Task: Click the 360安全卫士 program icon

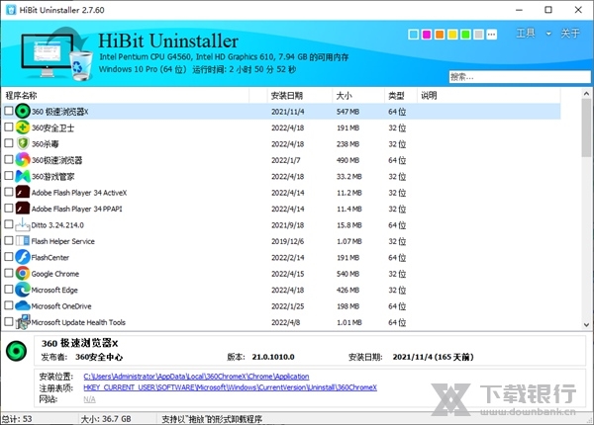Action: pos(22,127)
